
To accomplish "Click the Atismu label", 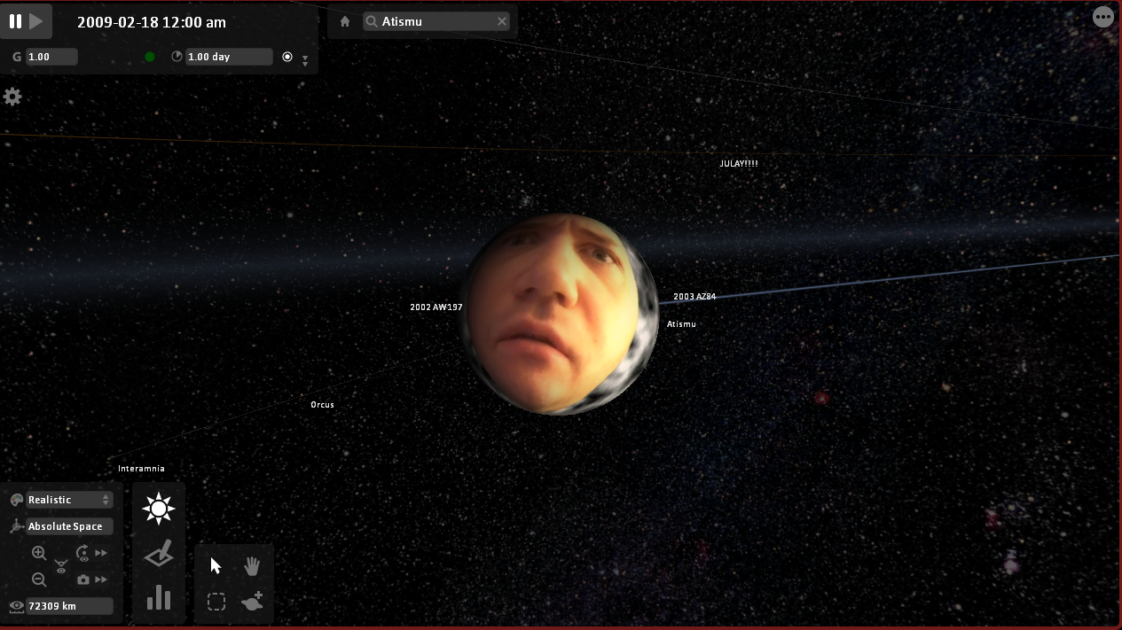I will coord(681,324).
